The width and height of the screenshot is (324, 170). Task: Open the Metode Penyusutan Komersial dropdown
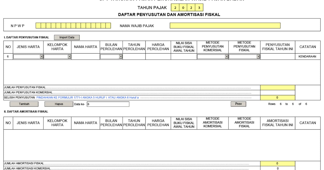(227, 56)
